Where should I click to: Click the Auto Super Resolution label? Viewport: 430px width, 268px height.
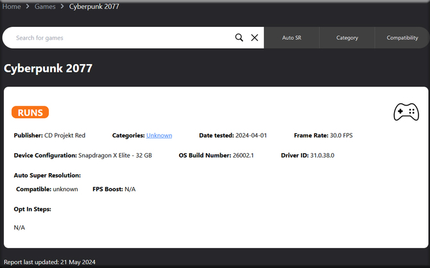coord(47,176)
